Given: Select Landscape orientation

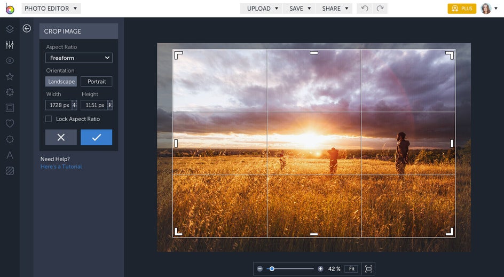Looking at the screenshot, I should 61,82.
